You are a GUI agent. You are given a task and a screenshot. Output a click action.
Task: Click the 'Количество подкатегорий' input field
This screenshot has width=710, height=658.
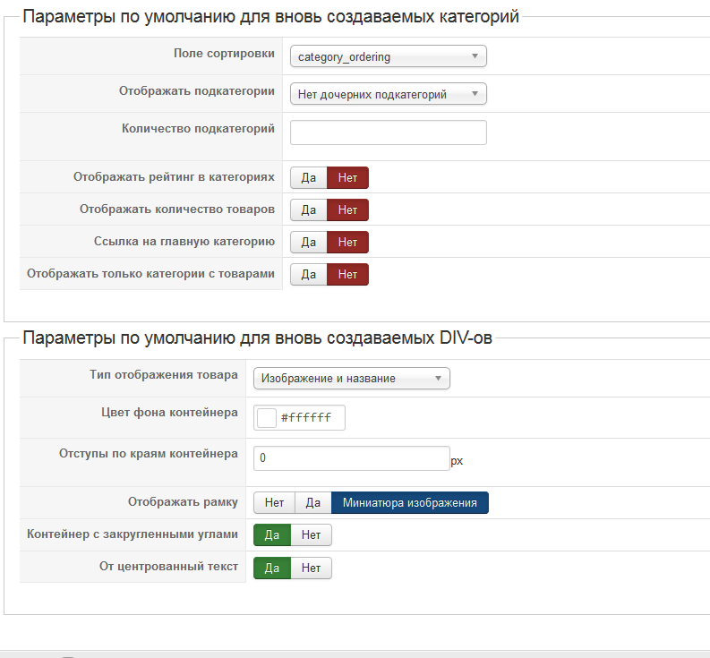coord(388,132)
